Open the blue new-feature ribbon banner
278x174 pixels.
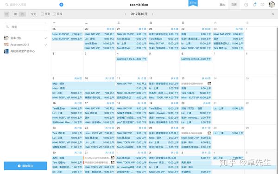point(193,3)
